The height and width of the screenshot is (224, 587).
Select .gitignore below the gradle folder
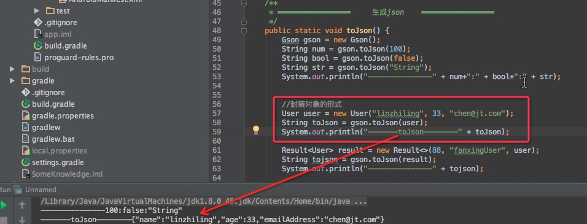(49, 93)
